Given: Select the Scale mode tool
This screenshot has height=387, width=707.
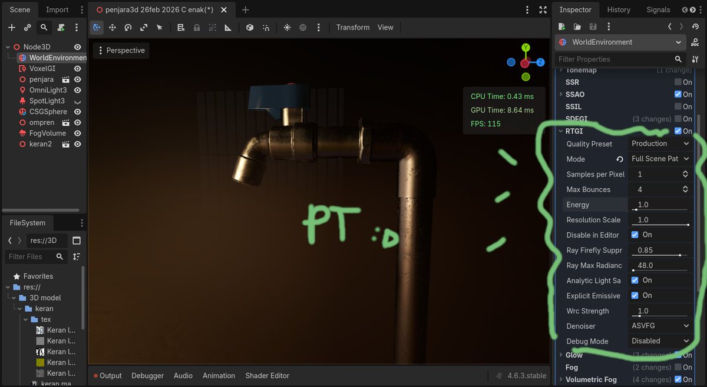Looking at the screenshot, I should (144, 28).
